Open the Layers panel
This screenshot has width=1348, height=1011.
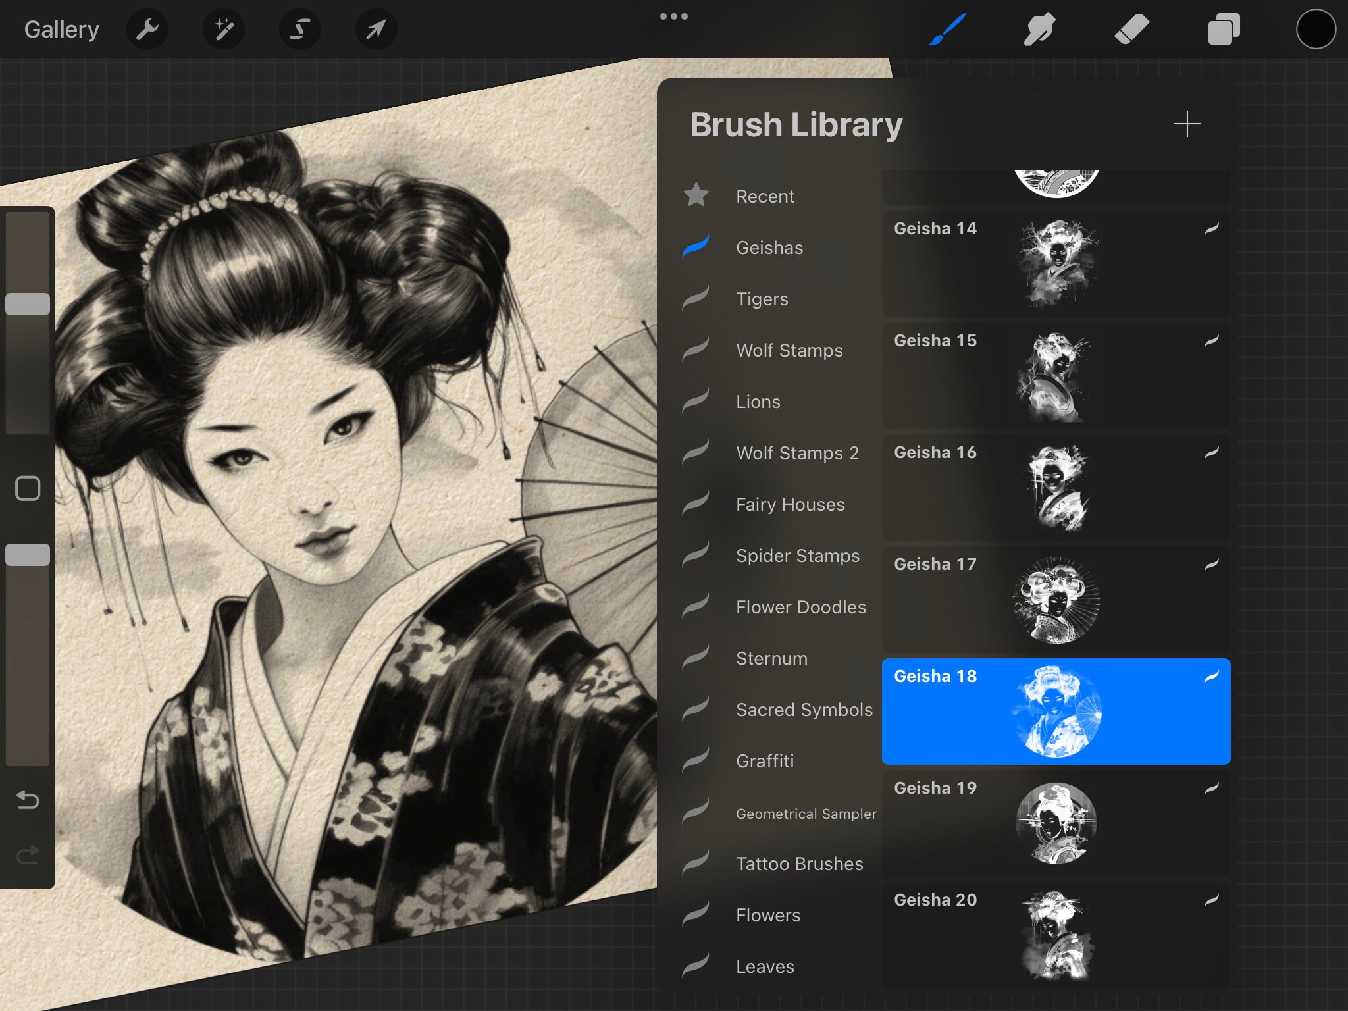[x=1224, y=29]
